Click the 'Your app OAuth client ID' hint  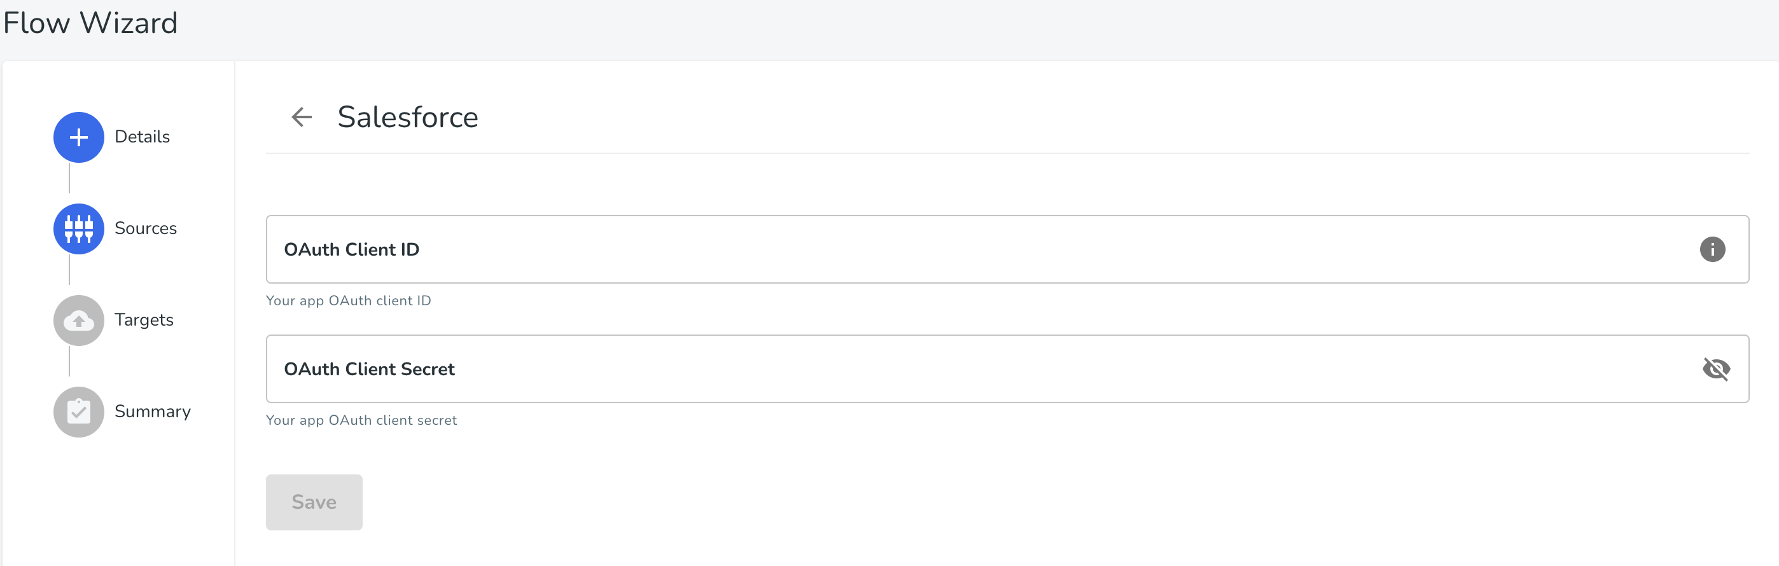coord(348,300)
